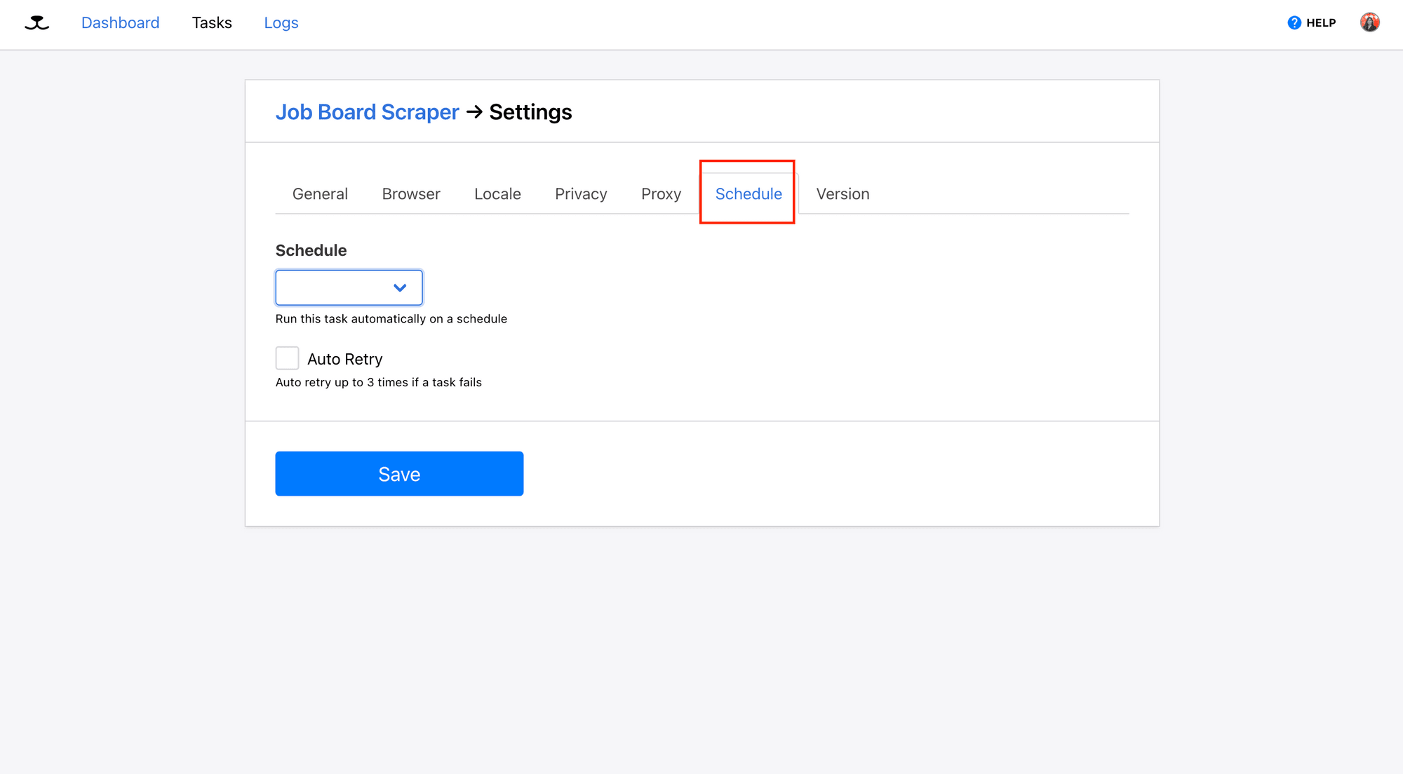Save the task settings
Image resolution: width=1403 pixels, height=774 pixels.
click(x=399, y=474)
